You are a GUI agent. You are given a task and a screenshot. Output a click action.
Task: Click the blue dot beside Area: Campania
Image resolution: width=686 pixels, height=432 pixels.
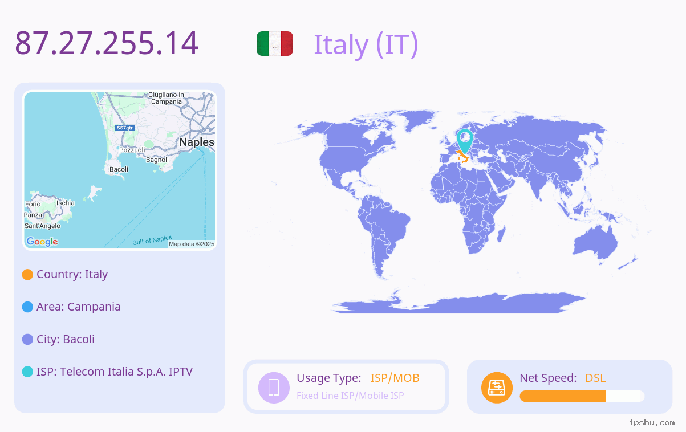point(27,307)
